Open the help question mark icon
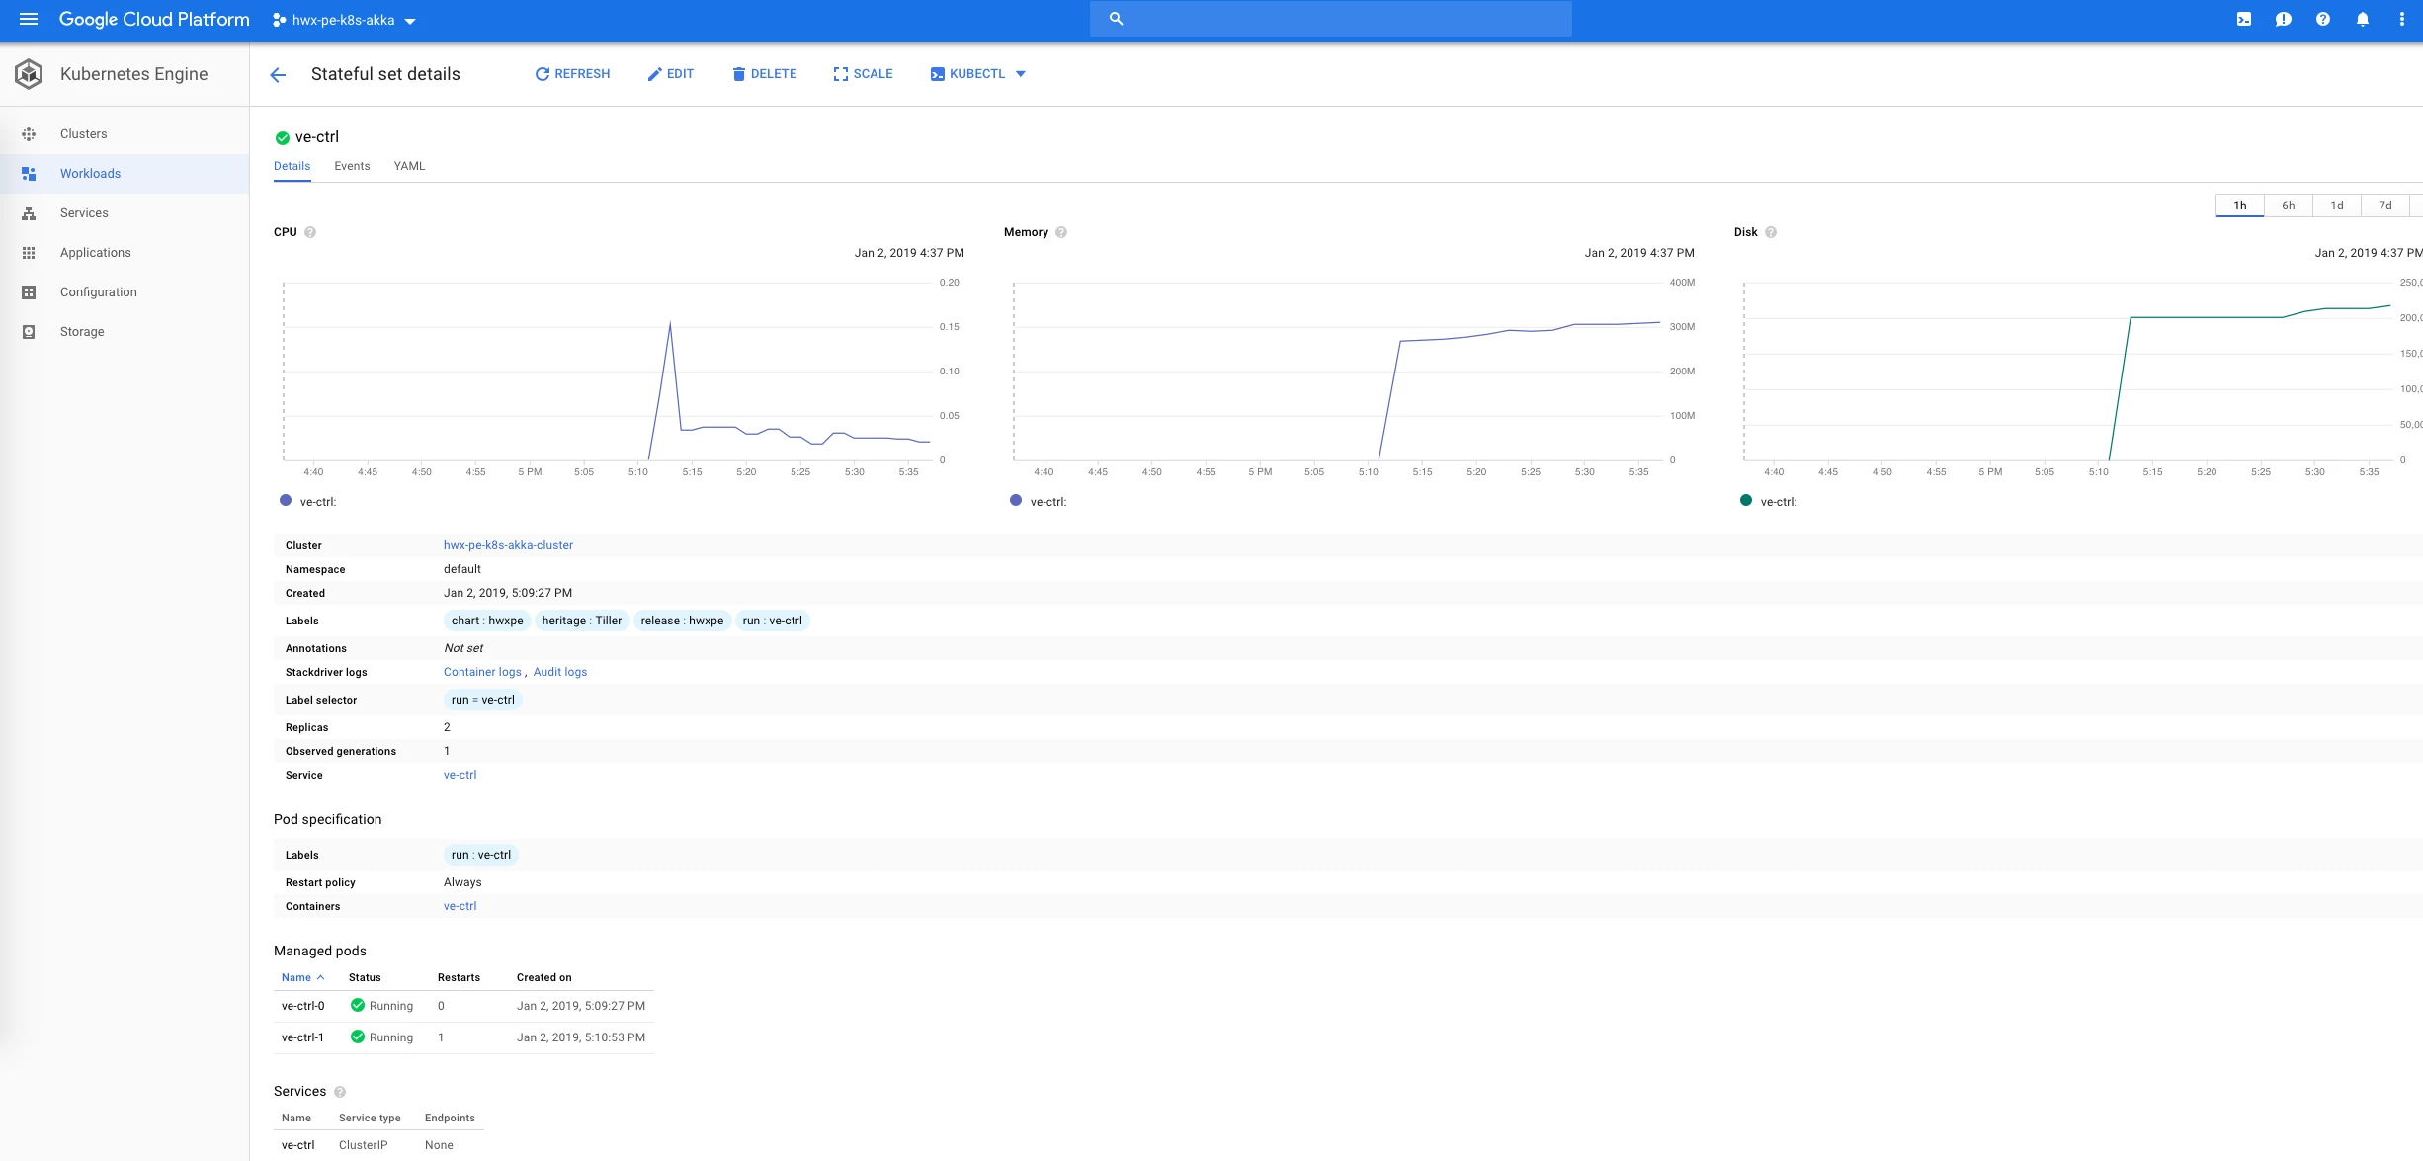 [2322, 19]
